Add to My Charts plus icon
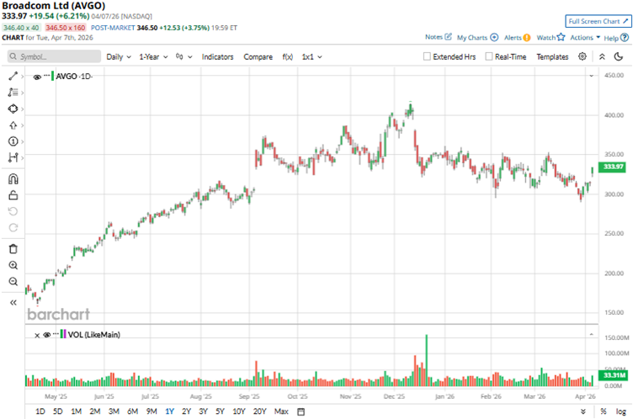 [494, 38]
